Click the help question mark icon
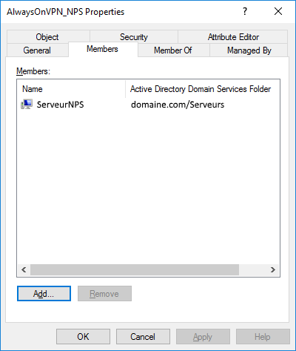 pyautogui.click(x=245, y=11)
